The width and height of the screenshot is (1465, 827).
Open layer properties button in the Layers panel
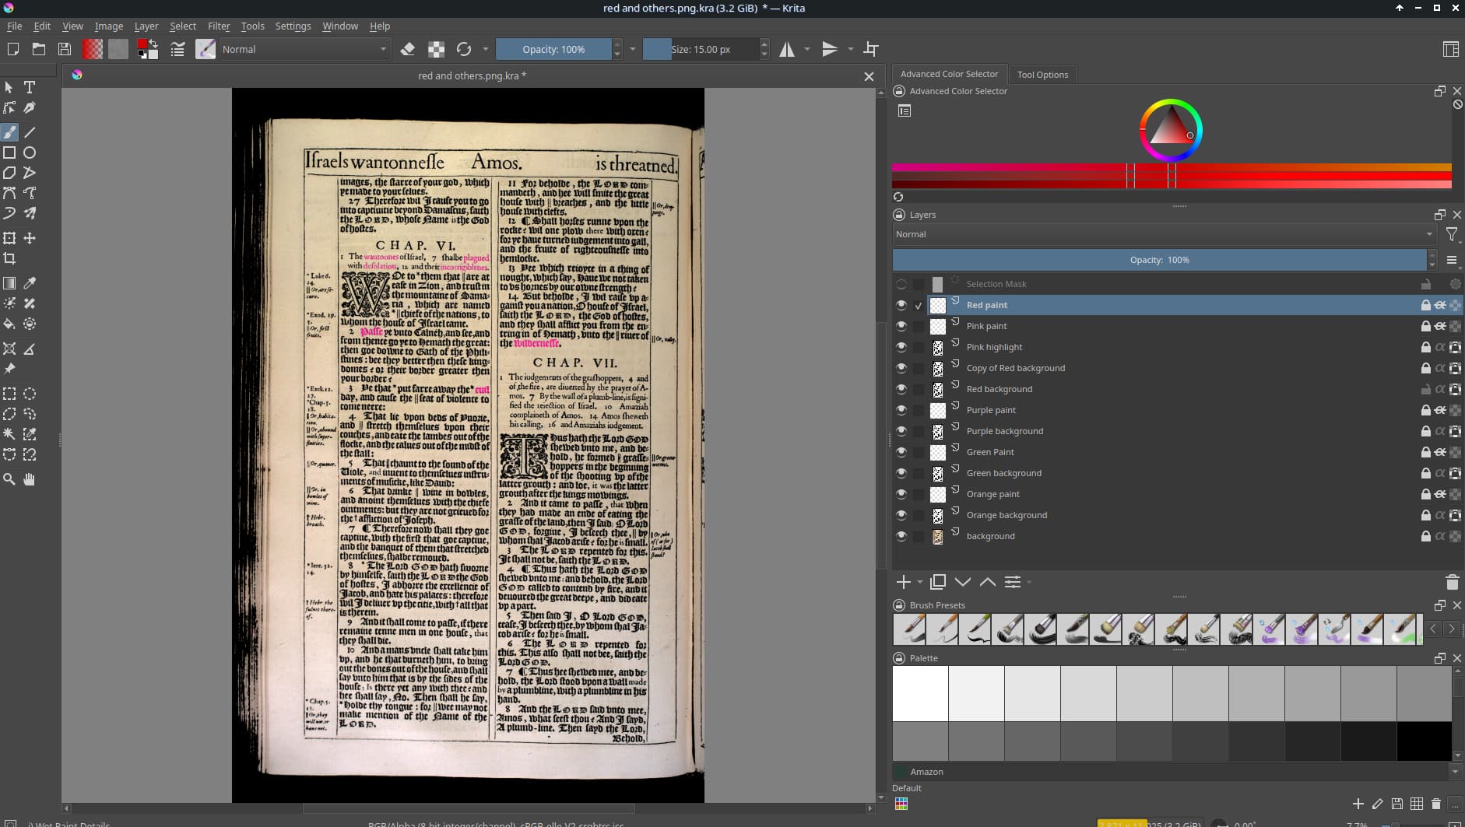[1012, 582]
